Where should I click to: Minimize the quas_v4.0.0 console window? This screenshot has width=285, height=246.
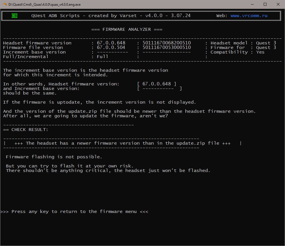[252, 4]
